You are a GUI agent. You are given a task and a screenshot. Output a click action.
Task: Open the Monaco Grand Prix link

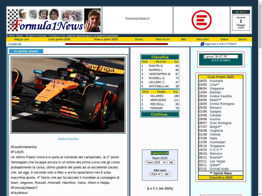(x=215, y=108)
